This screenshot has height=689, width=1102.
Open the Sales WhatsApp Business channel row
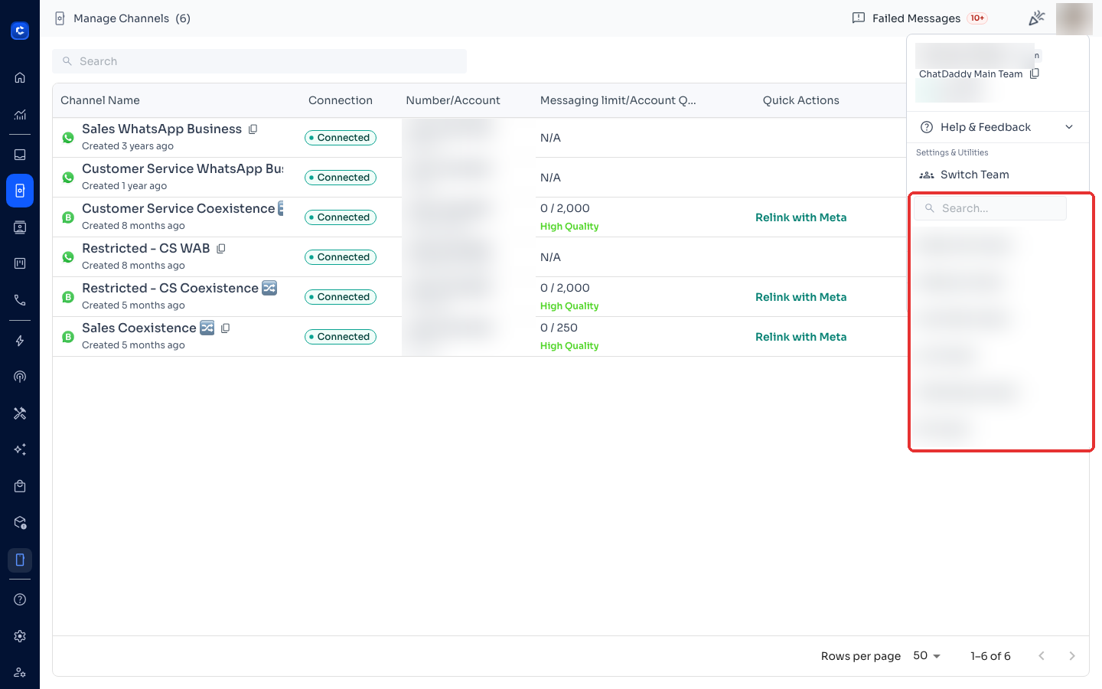pos(479,138)
